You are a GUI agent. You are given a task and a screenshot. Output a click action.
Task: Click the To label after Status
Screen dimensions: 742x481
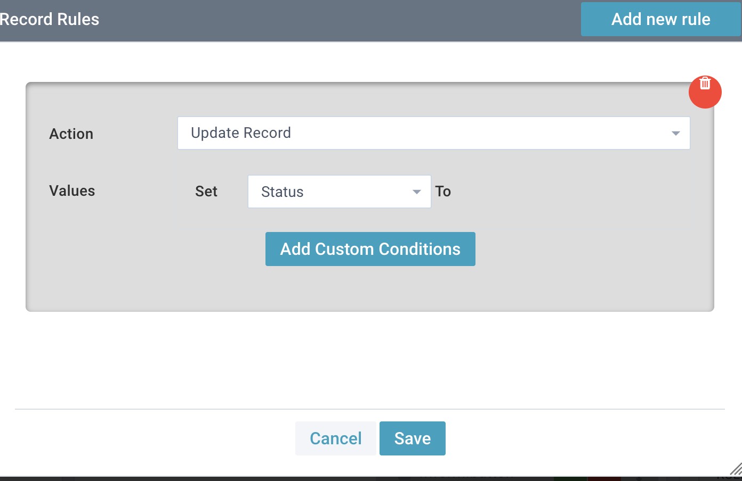click(443, 191)
